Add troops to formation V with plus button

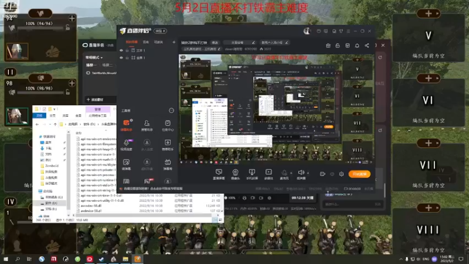point(429,13)
